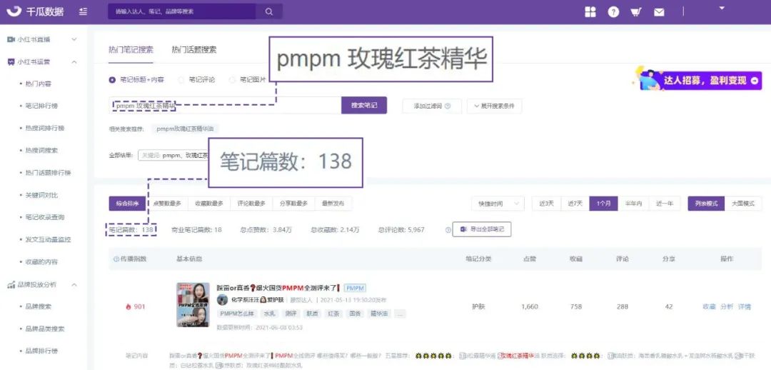Viewport: 771px width, 370px height.
Task: Sort by 最新发布
Action: point(333,203)
